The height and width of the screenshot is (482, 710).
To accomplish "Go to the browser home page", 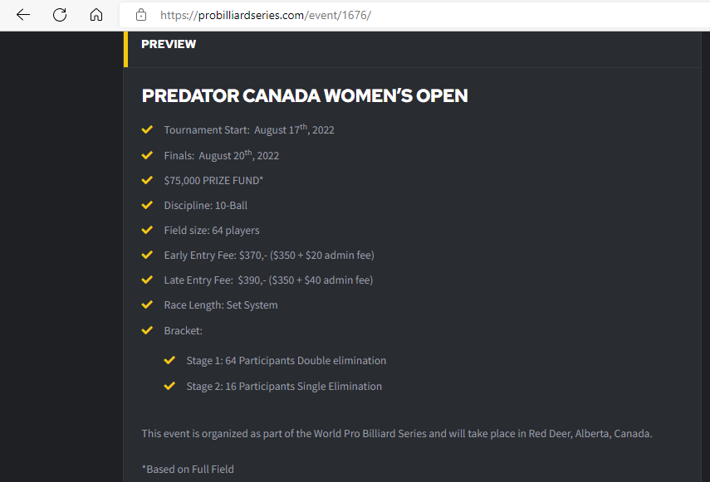I will (x=96, y=15).
